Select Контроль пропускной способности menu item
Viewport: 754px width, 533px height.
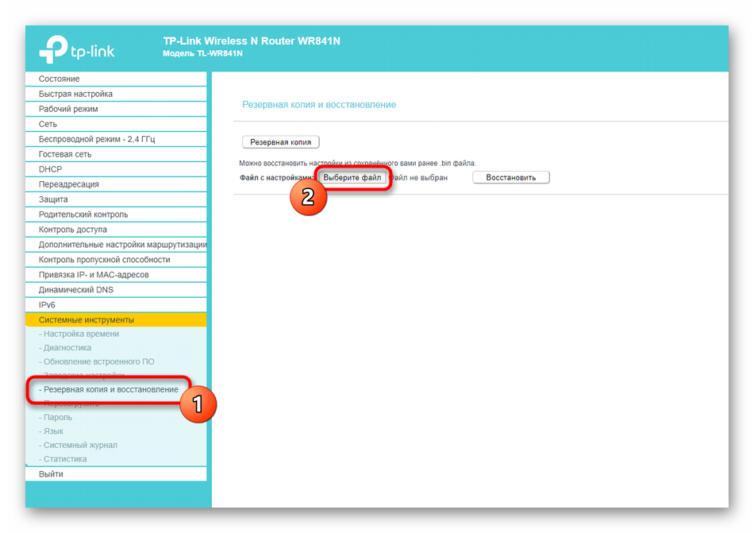[x=104, y=260]
